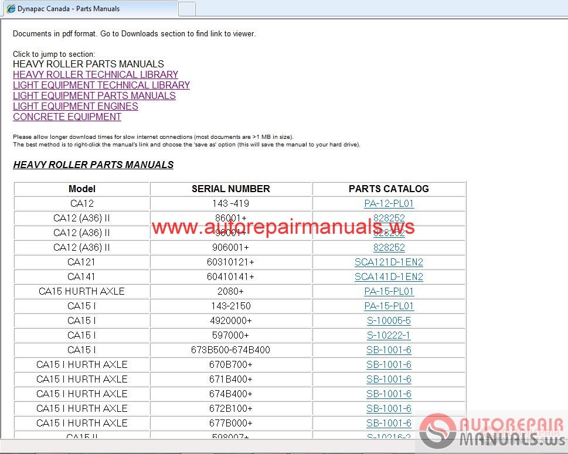Select the CA12 model cell with serial 143 -419
The image size is (568, 454).
(82, 203)
